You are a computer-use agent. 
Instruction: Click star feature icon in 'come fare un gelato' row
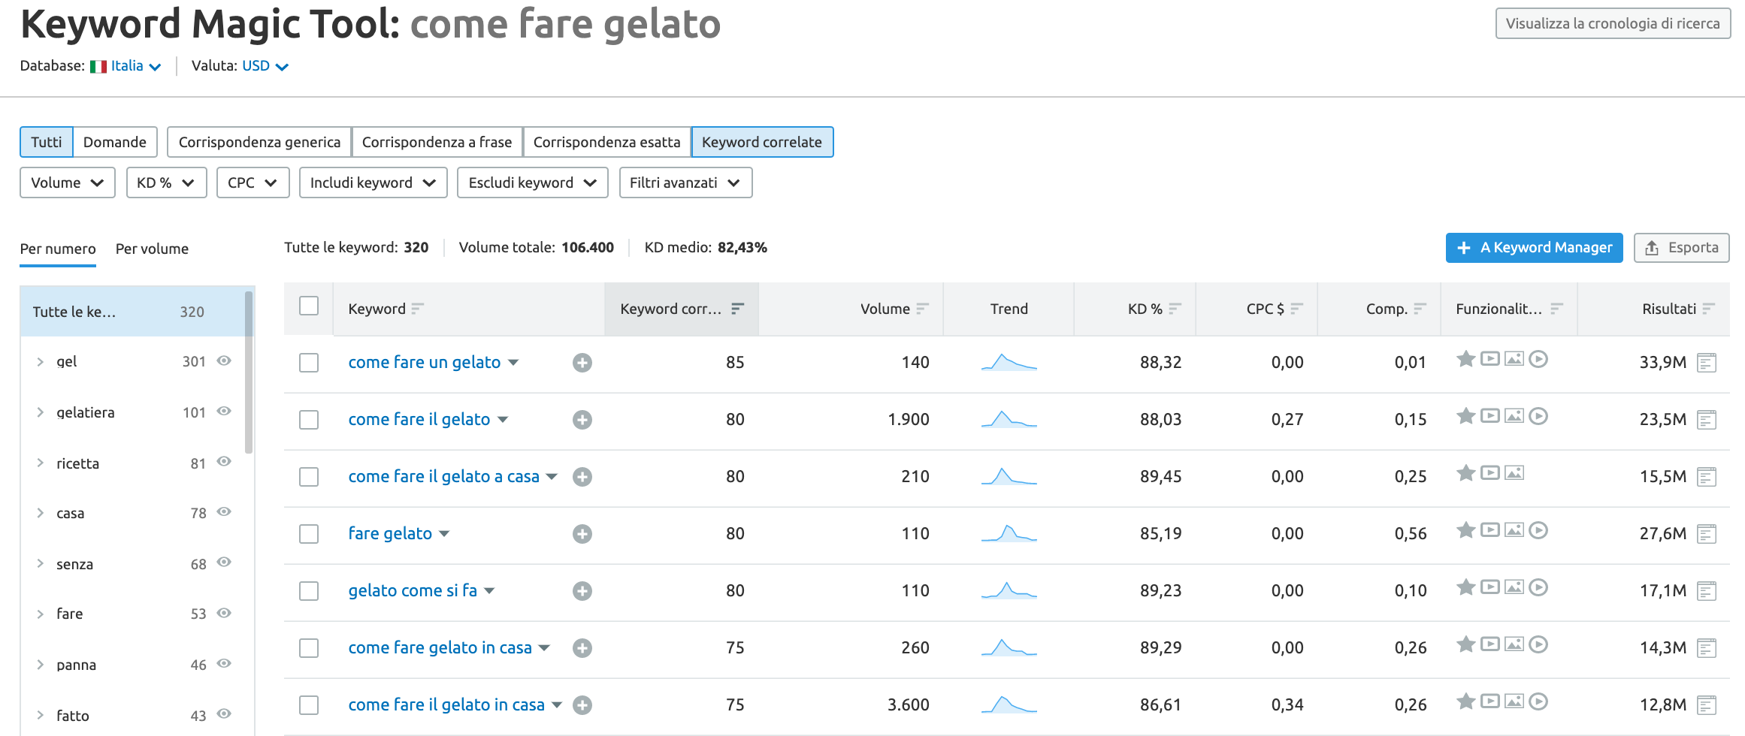[1465, 359]
